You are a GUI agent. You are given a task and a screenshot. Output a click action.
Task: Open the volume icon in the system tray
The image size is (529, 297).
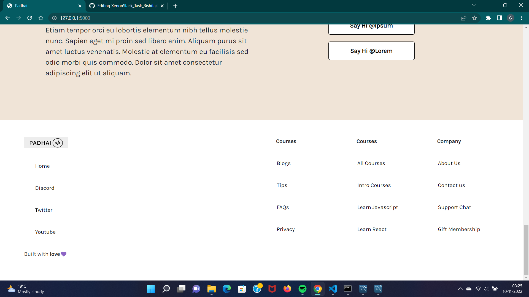486,289
